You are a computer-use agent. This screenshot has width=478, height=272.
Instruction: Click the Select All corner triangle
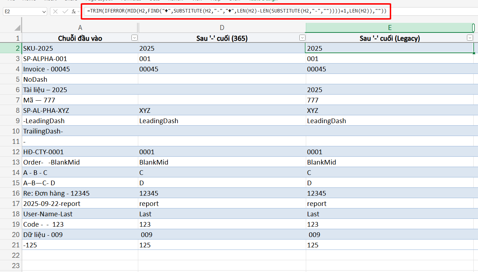17,28
